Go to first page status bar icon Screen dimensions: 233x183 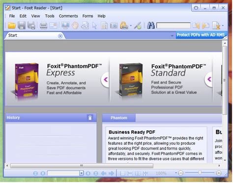click(x=35, y=173)
